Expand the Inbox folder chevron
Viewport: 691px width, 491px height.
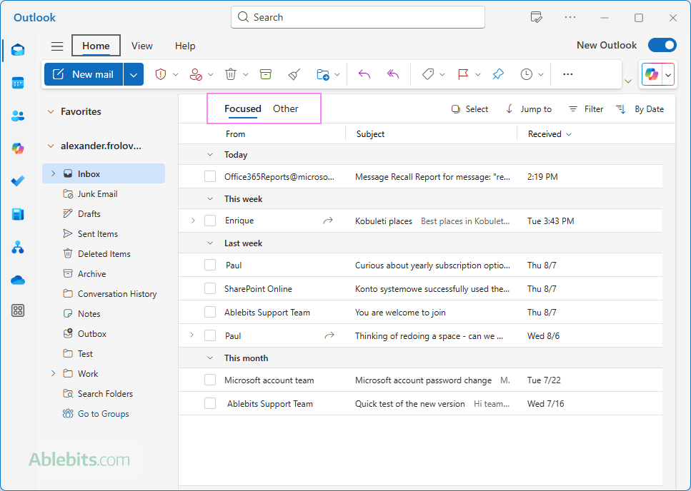point(54,174)
